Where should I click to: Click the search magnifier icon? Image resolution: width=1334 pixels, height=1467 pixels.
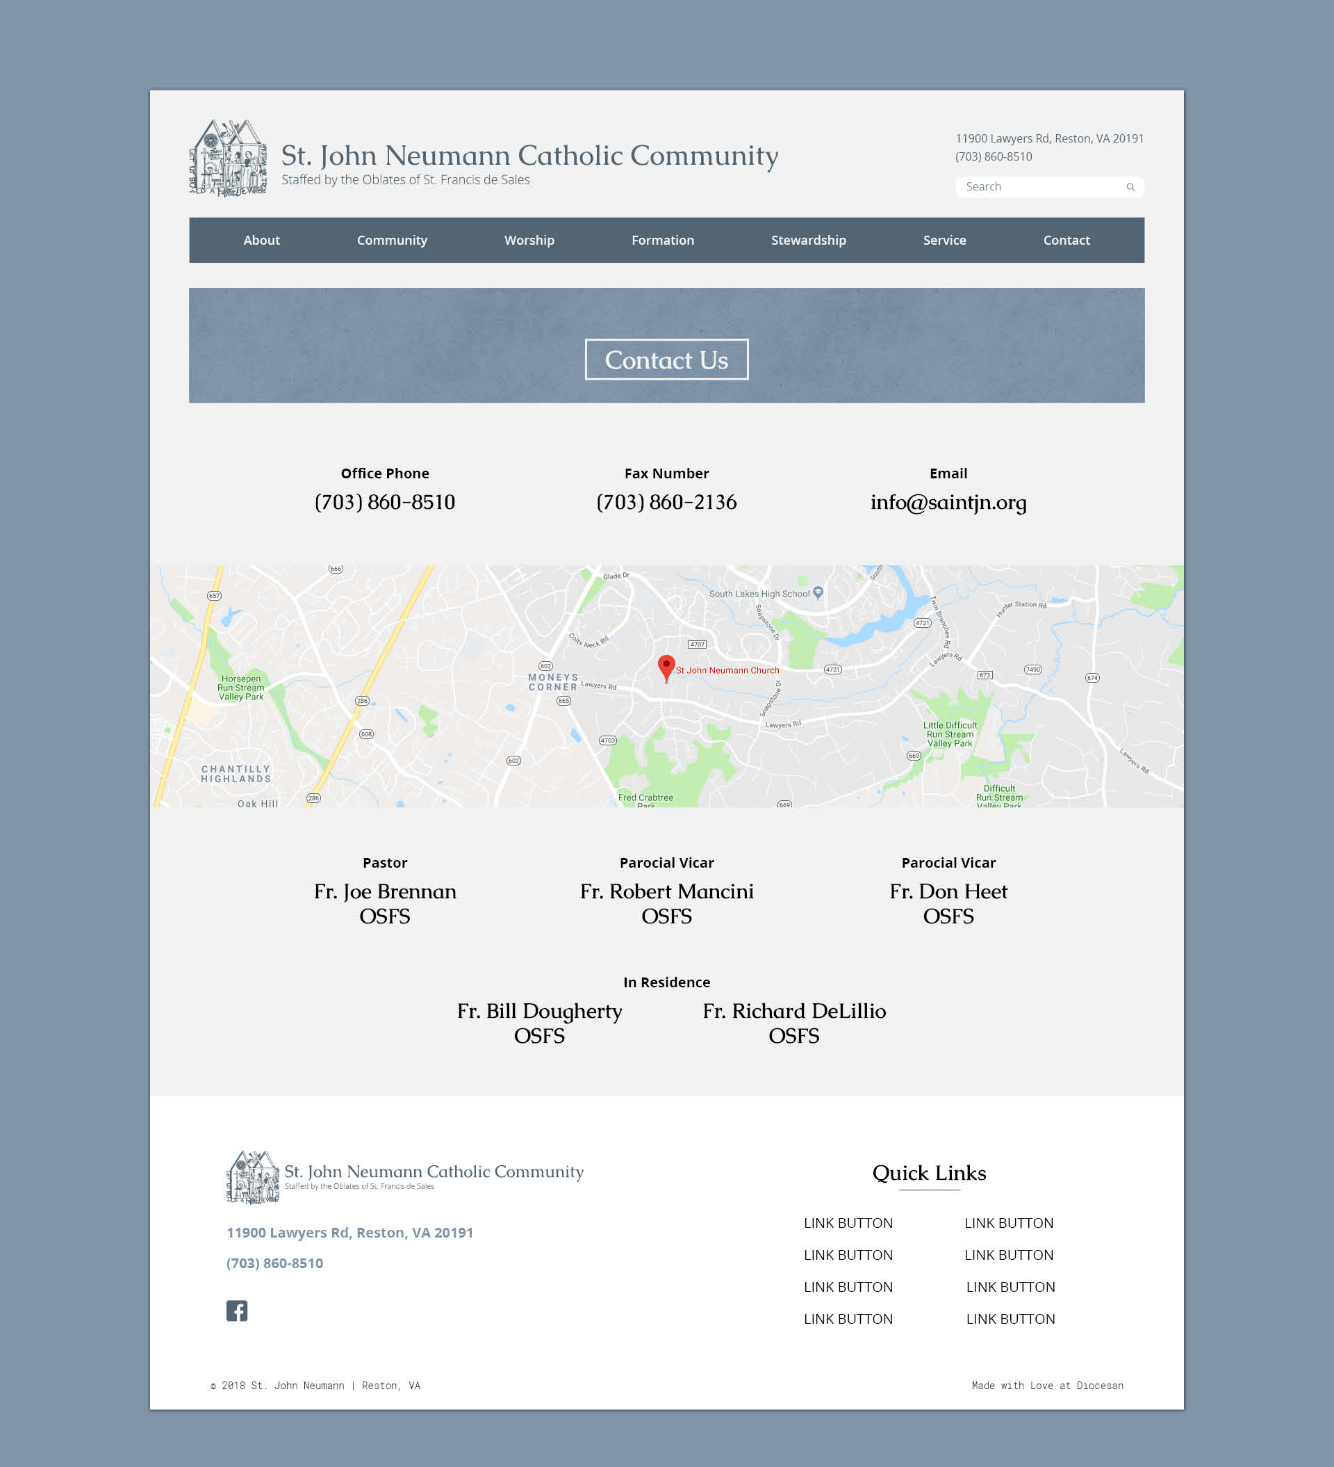(x=1130, y=187)
